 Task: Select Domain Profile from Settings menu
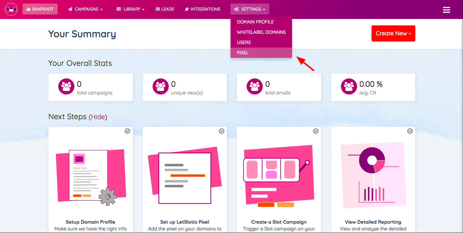coord(261,22)
